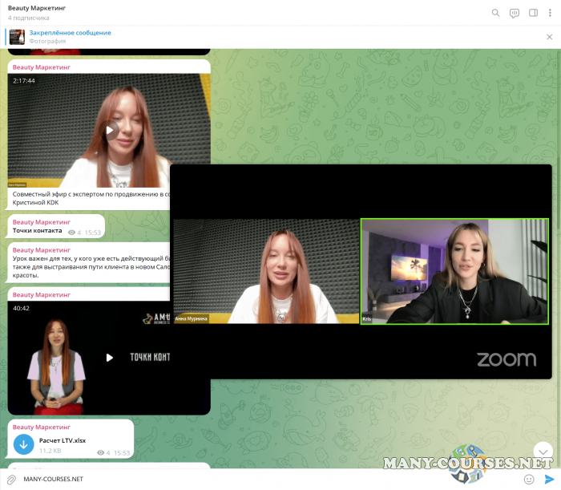
Task: Open search in the Beauty Маркетинг chat
Action: (x=495, y=13)
